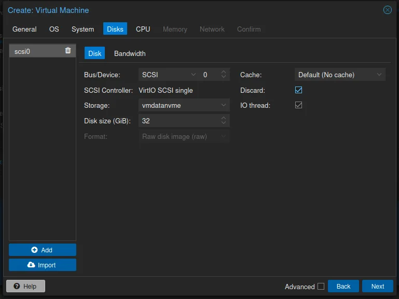Open the Bus/Device SCSI dropdown
The image size is (399, 299).
tap(194, 75)
